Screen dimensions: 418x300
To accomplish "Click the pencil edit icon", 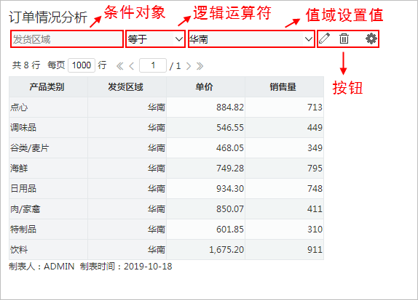I will [325, 38].
